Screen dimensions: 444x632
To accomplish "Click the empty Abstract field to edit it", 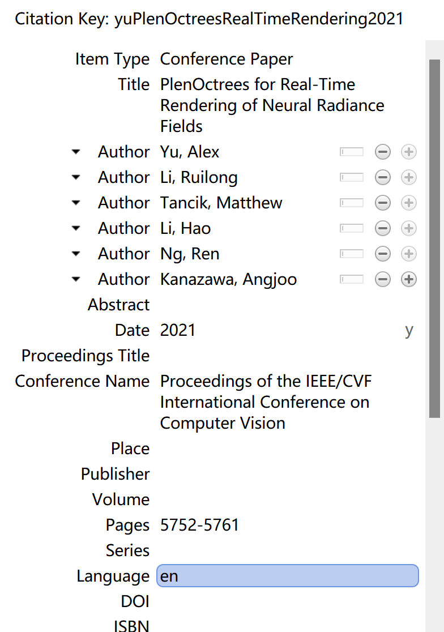I will click(227, 305).
